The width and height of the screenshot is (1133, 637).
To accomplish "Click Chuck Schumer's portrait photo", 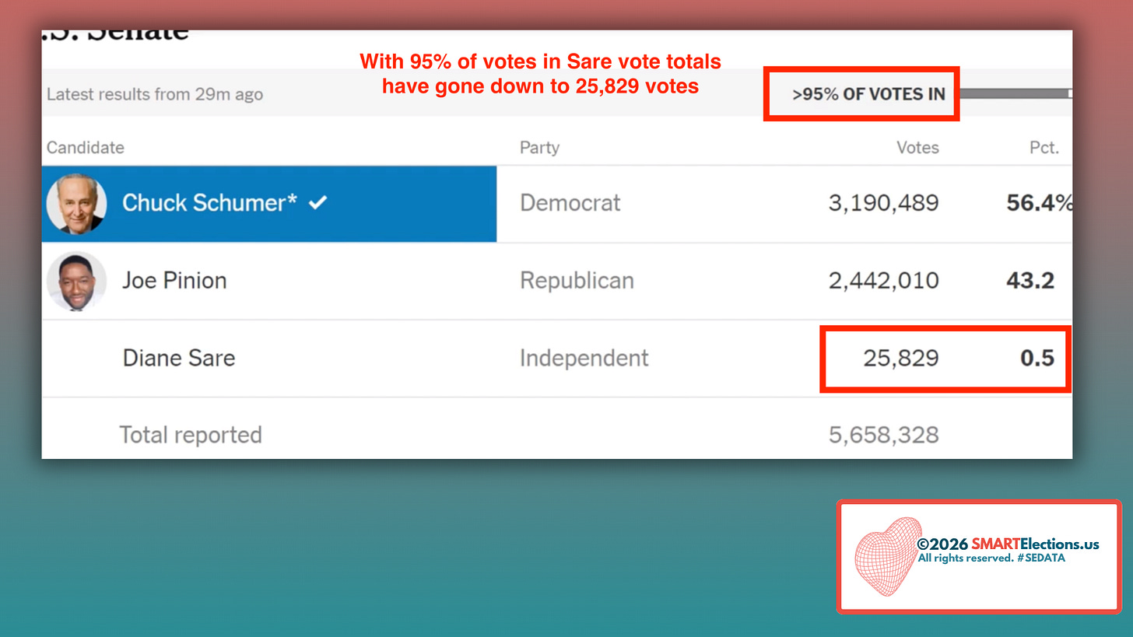I will 76,204.
